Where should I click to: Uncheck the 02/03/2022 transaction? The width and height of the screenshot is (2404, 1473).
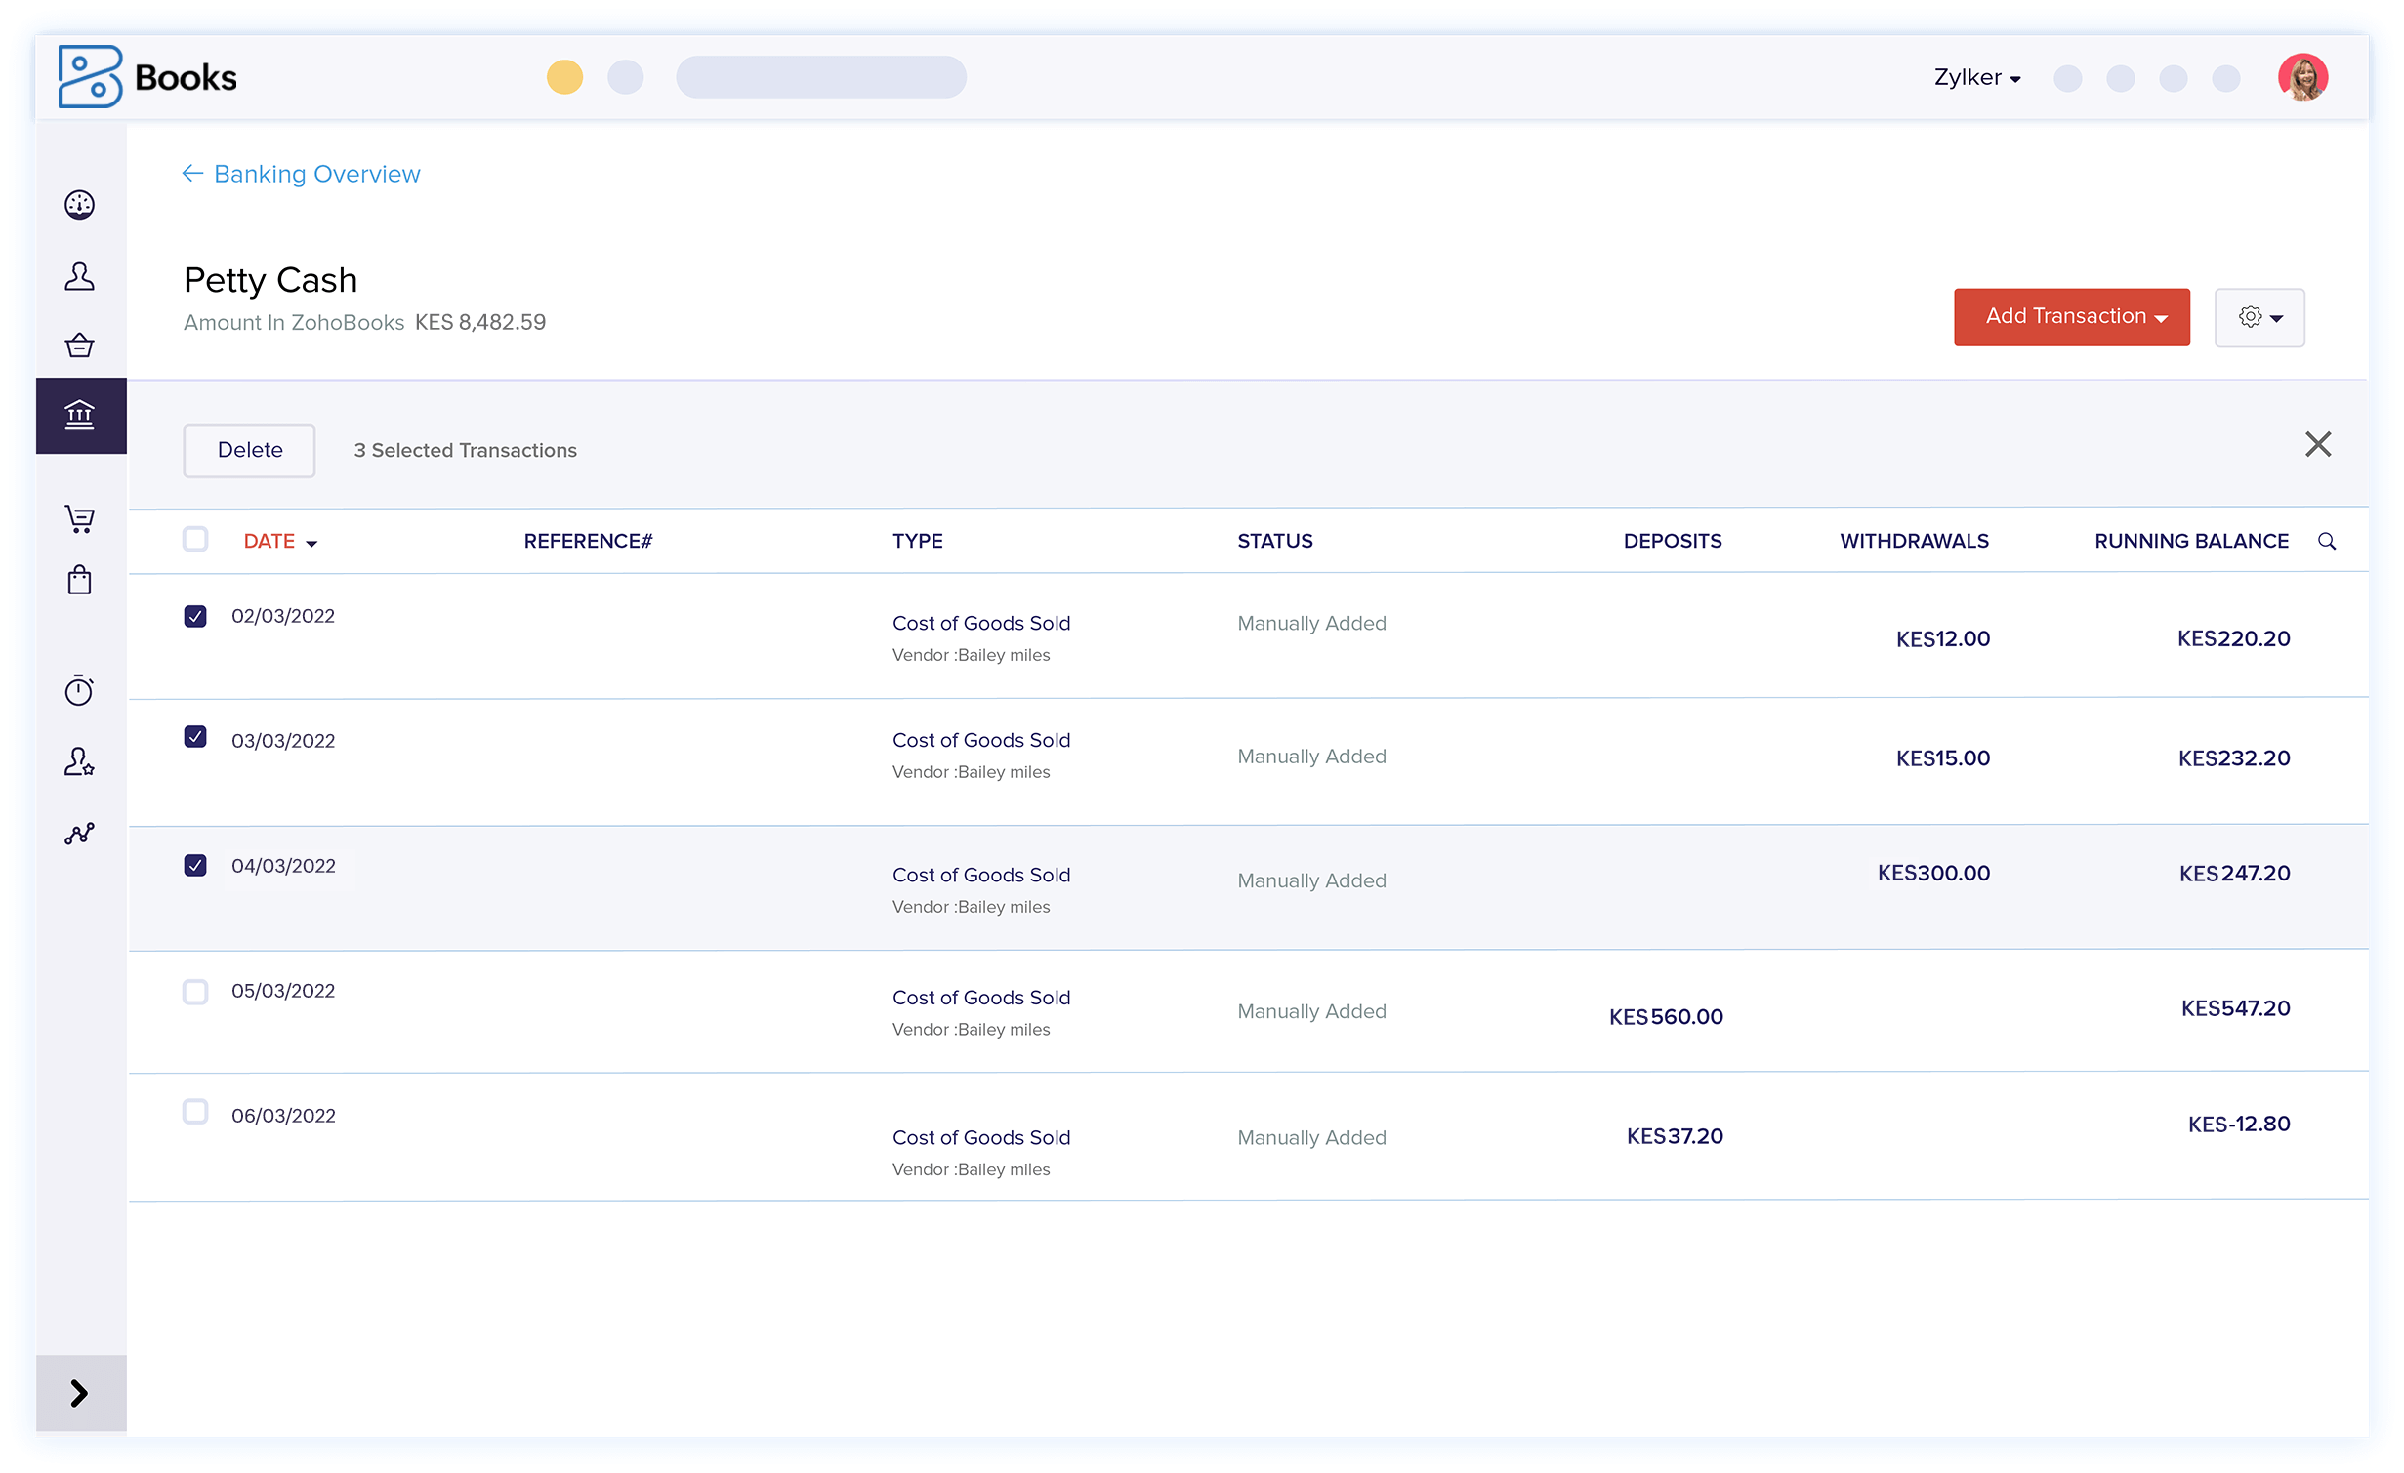pyautogui.click(x=195, y=616)
